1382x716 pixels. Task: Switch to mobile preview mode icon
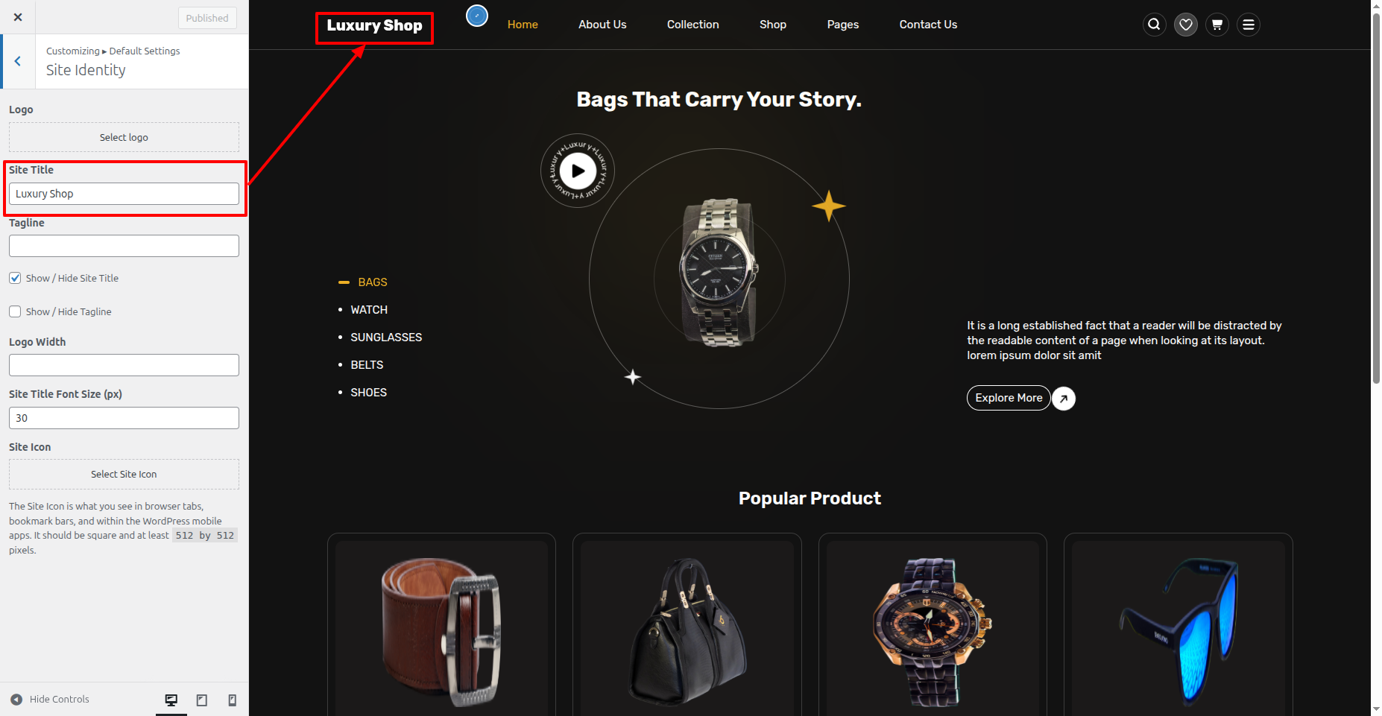pyautogui.click(x=233, y=700)
